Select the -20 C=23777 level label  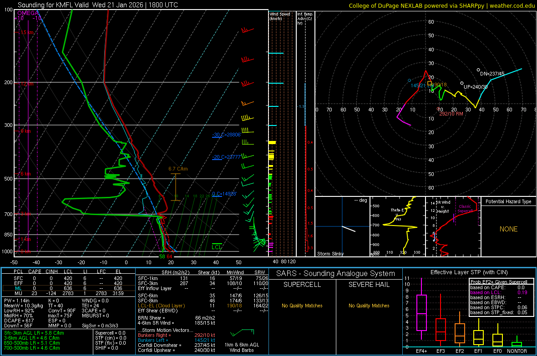tap(226, 157)
